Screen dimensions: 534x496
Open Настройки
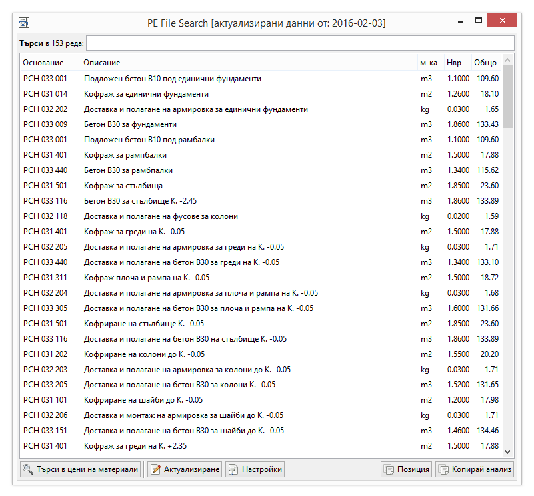click(x=255, y=469)
